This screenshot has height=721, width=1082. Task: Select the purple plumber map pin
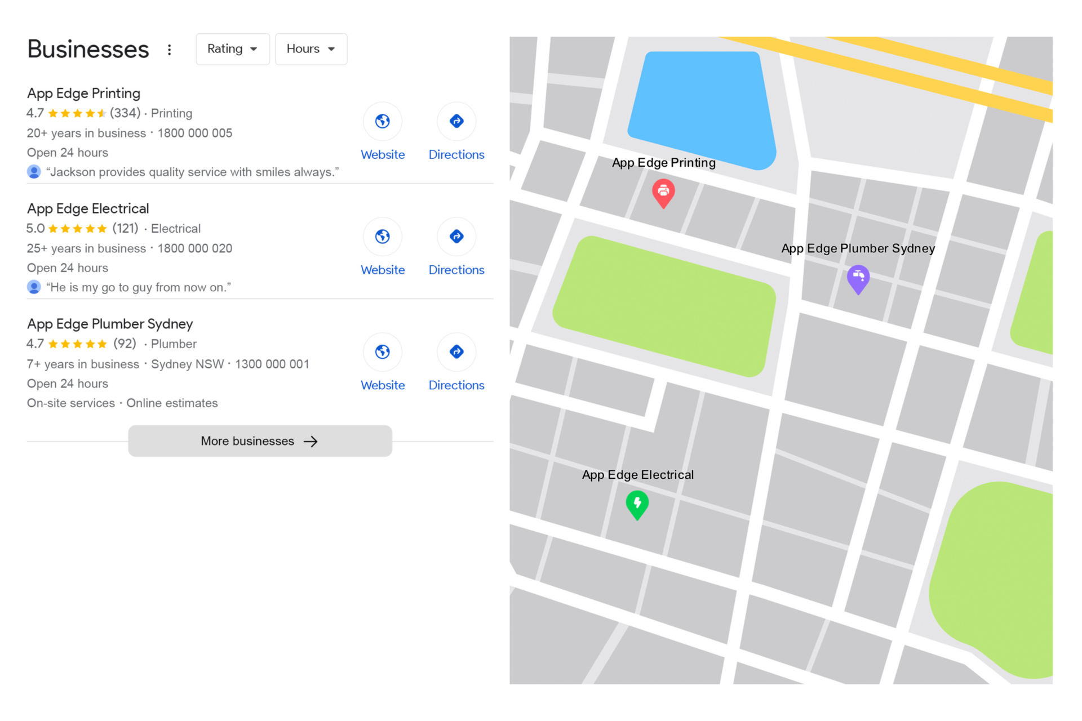click(858, 278)
